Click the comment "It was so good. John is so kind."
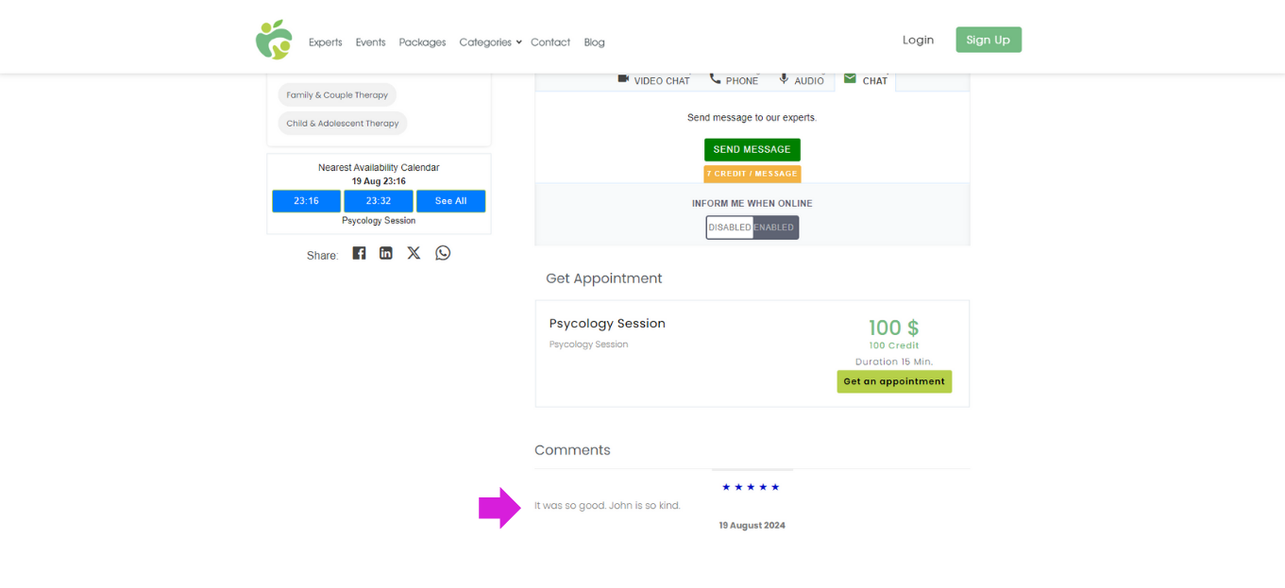 click(x=607, y=506)
